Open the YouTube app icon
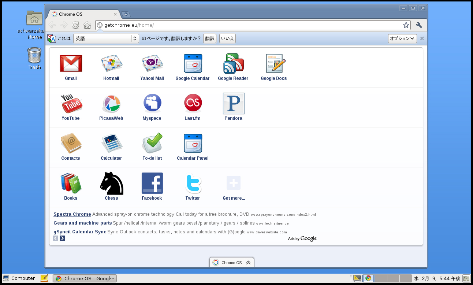The width and height of the screenshot is (473, 285). 71,103
